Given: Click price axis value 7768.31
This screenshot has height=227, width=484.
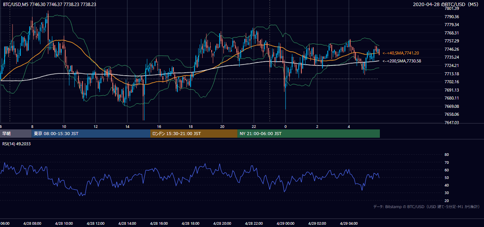Looking at the screenshot, I should click(452, 33).
